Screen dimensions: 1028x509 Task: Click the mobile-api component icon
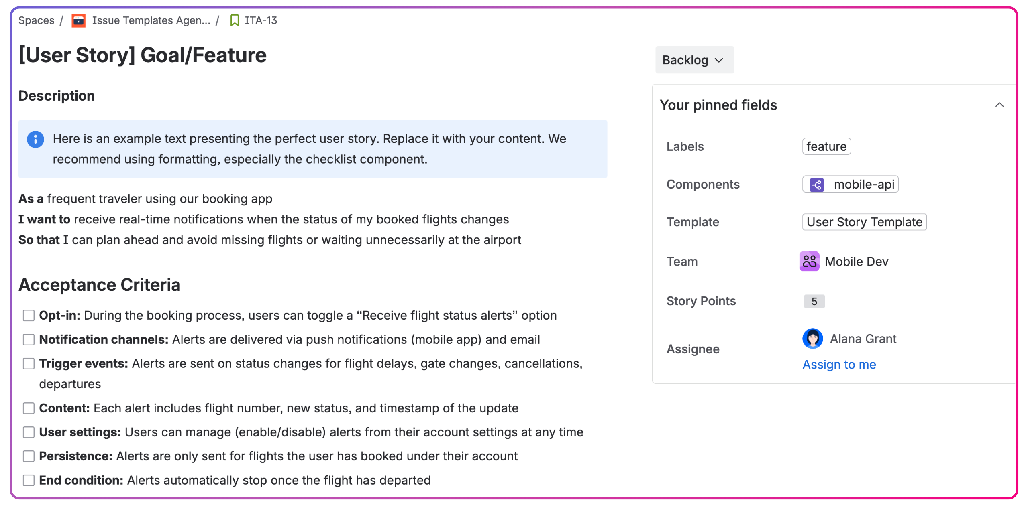(816, 185)
